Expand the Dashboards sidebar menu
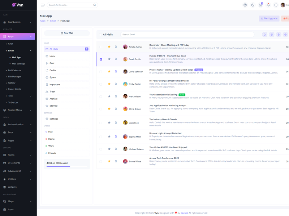 [18, 22]
